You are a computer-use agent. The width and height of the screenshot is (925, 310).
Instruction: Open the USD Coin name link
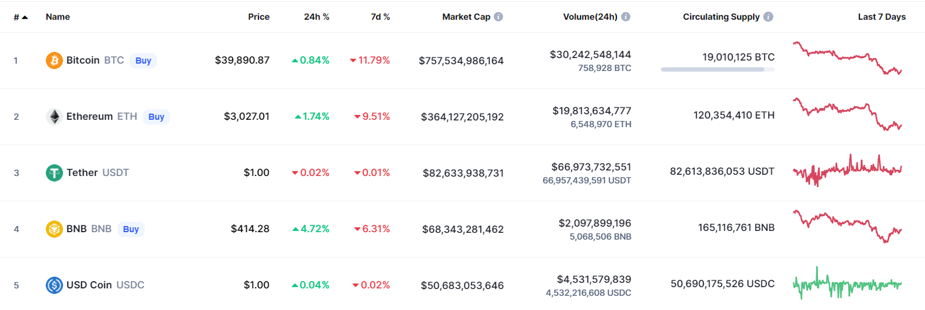pos(89,285)
